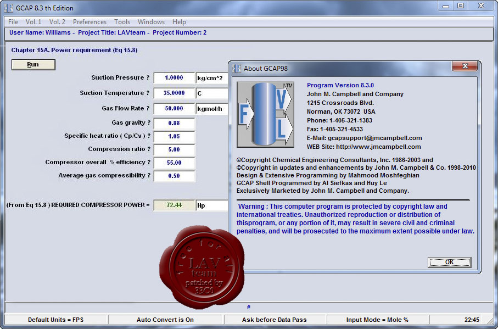This screenshot has width=498, height=329.
Task: Open the temperature unit dropdown showing C
Action: click(x=212, y=93)
